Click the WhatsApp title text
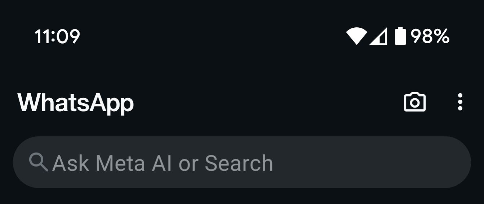The image size is (484, 204). coord(75,103)
